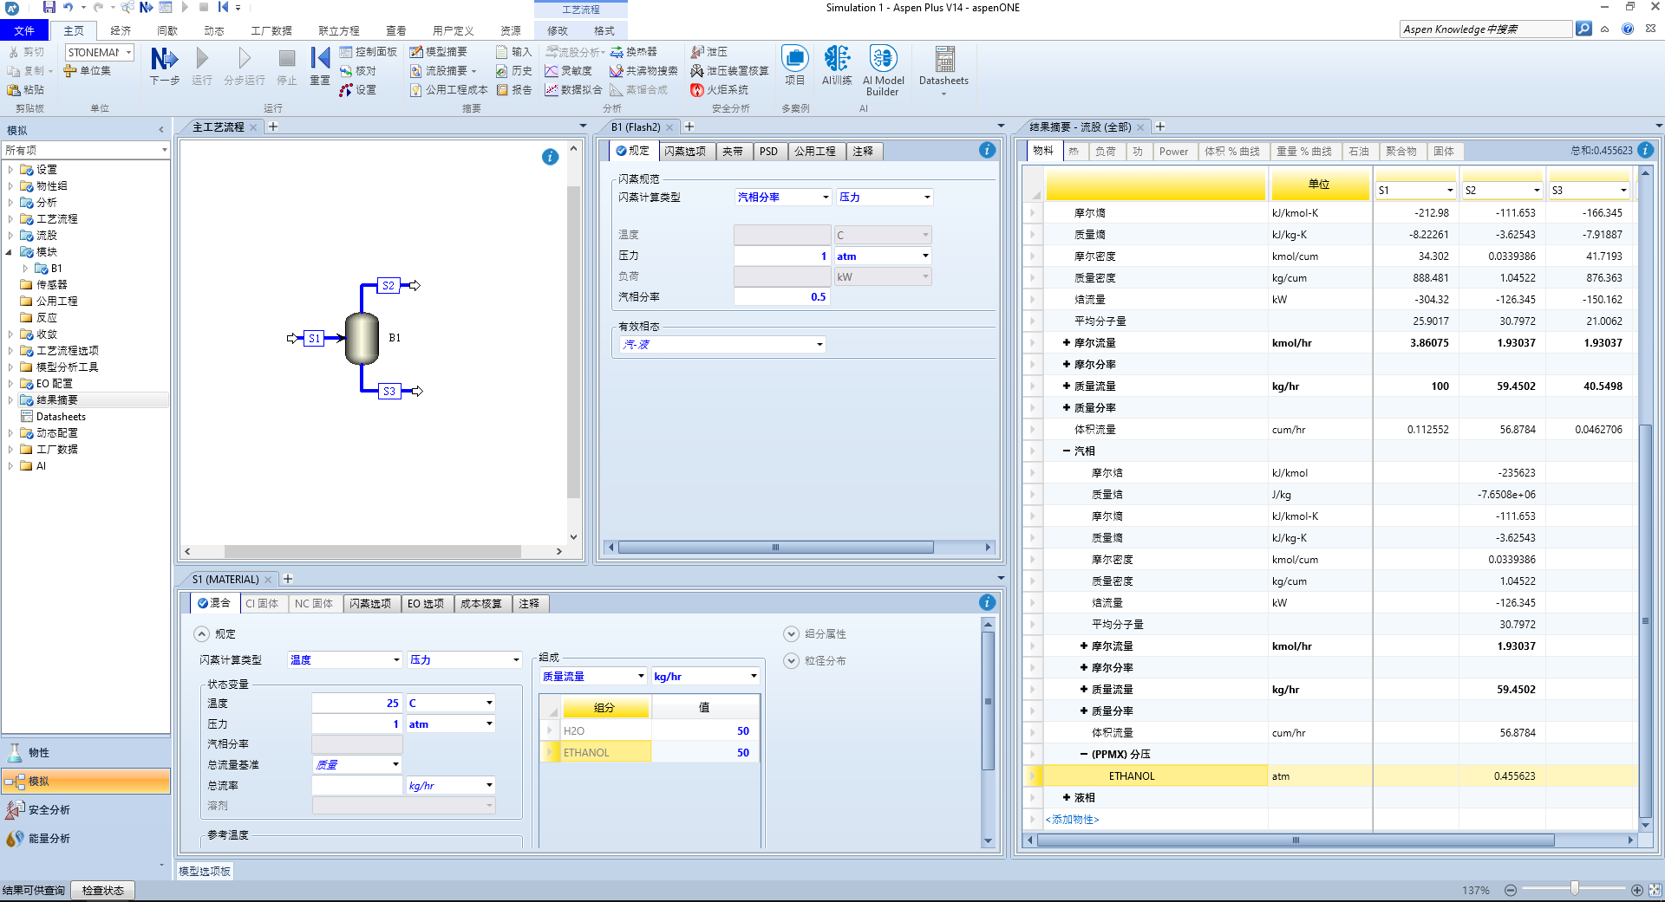
Task: Open the run History (历史)
Action: pos(513,71)
